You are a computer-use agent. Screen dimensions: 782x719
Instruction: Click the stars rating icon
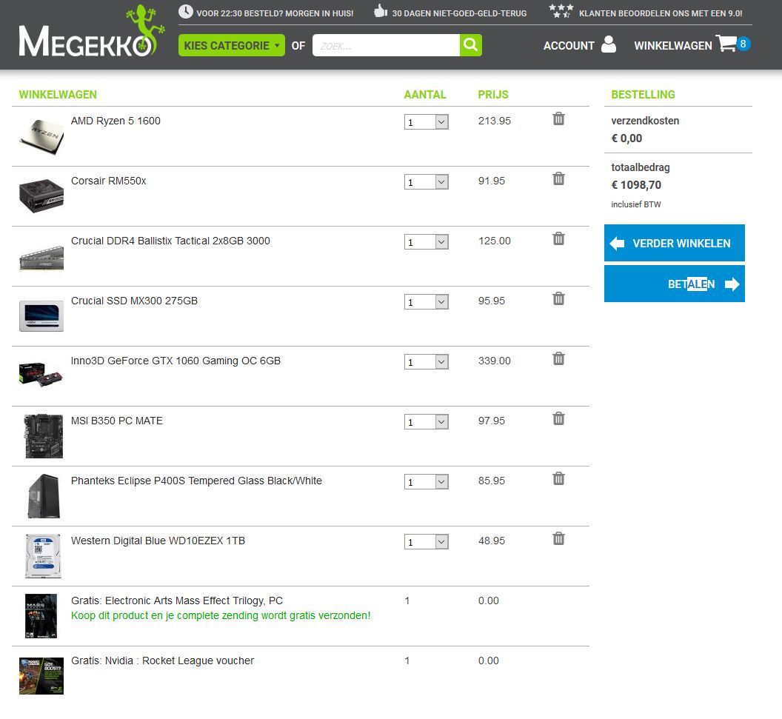tap(561, 11)
